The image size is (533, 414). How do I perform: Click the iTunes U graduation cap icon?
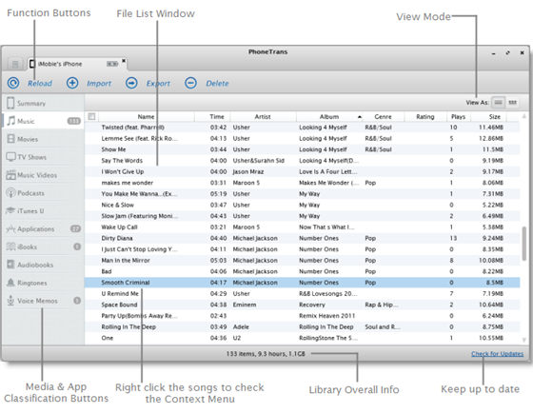[10, 210]
